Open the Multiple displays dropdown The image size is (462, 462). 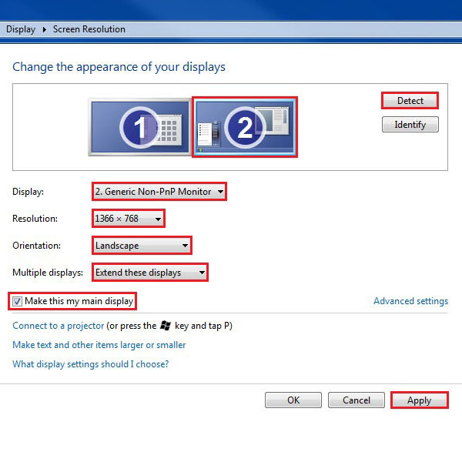[150, 273]
